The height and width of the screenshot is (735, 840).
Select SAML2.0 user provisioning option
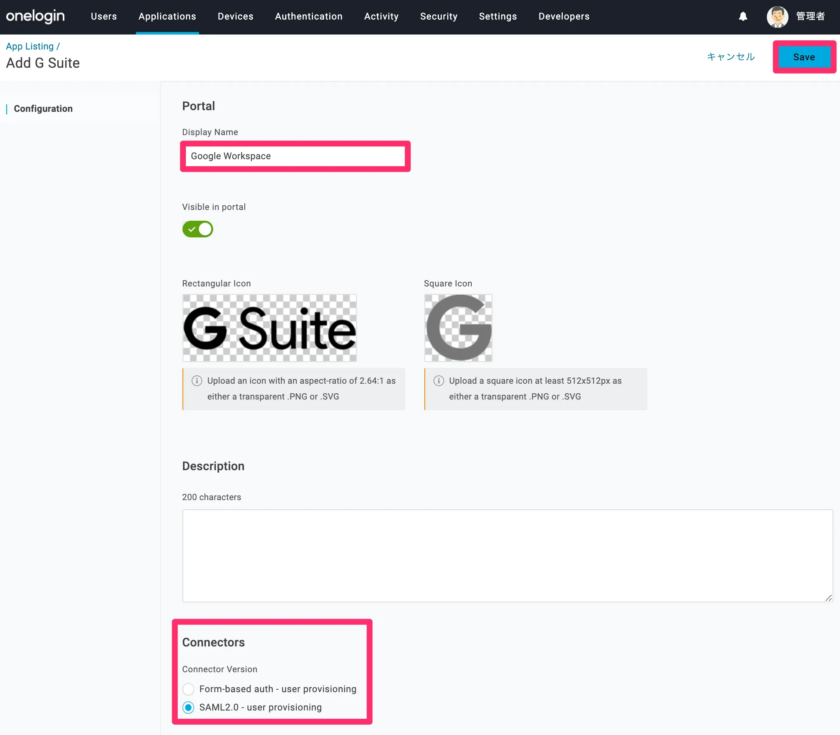click(x=188, y=707)
